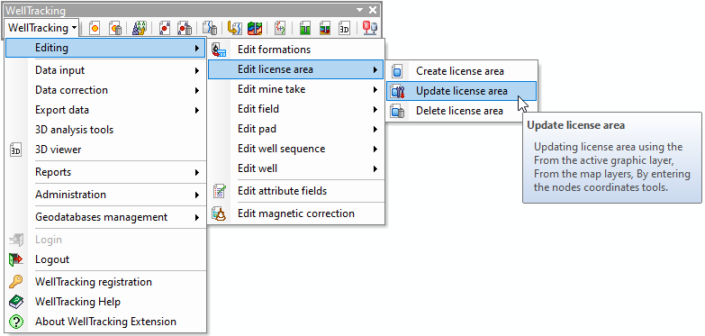
Task: Expand the Edit mine take submenu
Action: coord(375,89)
